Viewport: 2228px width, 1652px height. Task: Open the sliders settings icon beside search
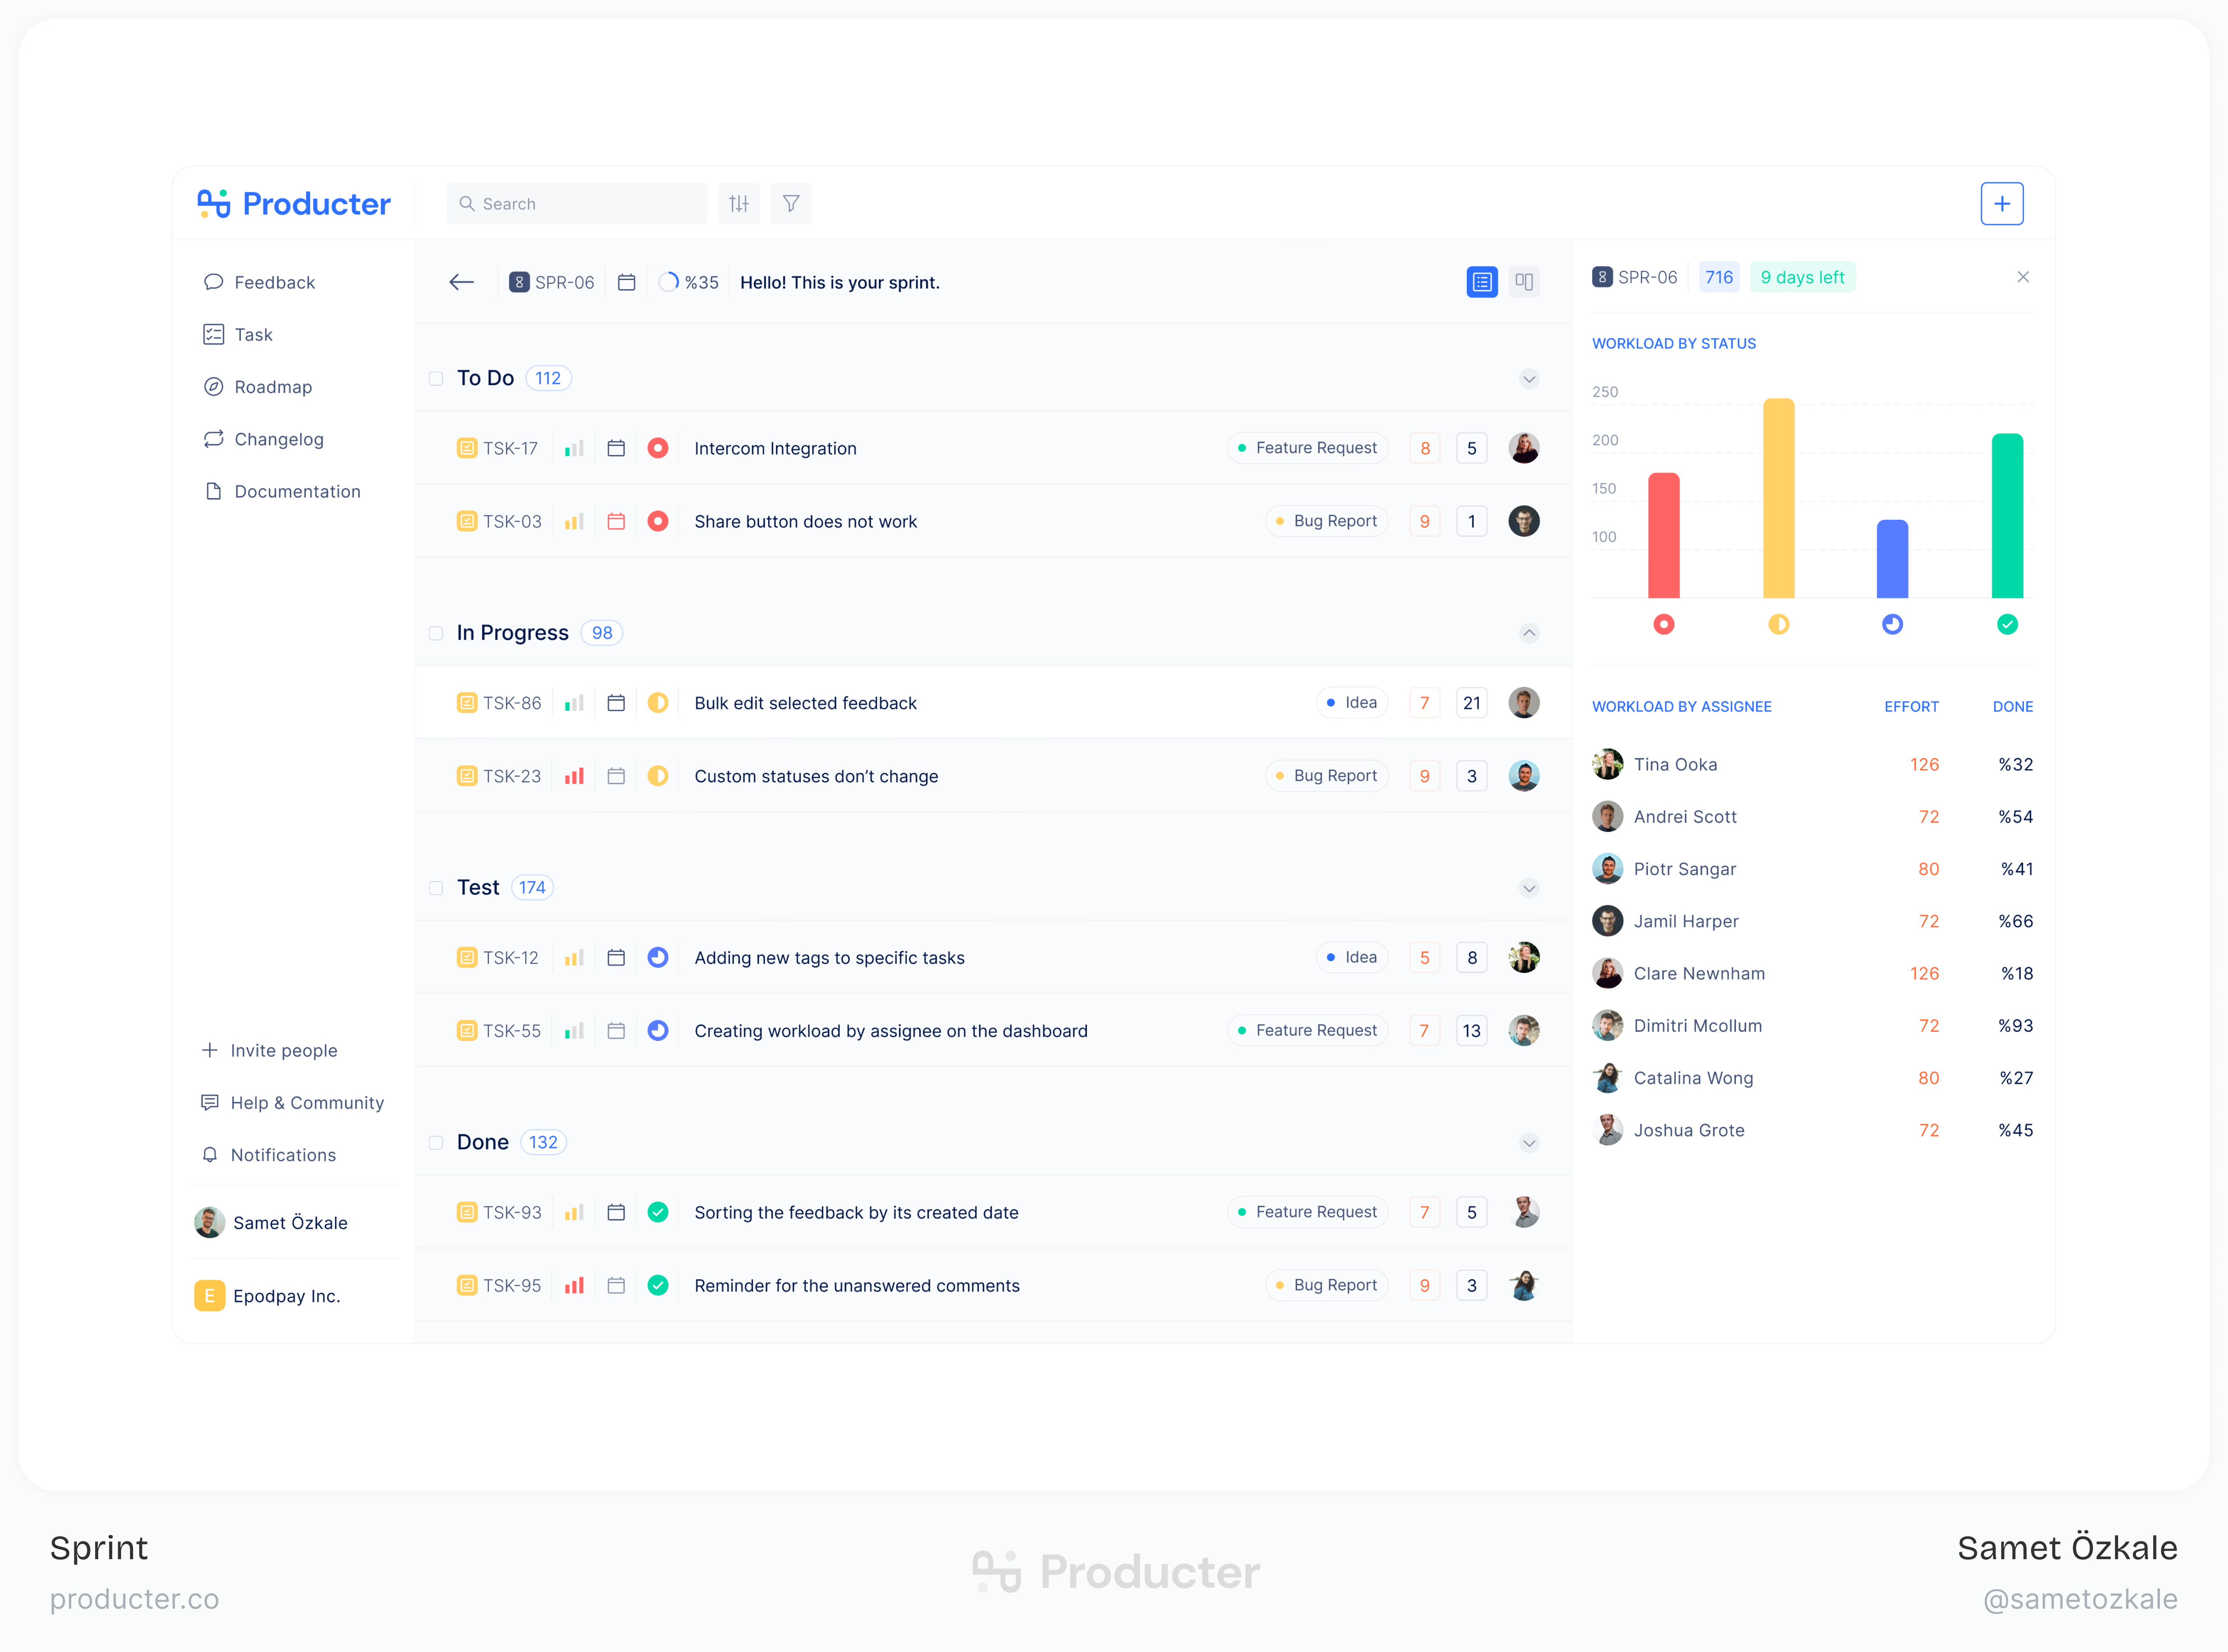pyautogui.click(x=739, y=204)
